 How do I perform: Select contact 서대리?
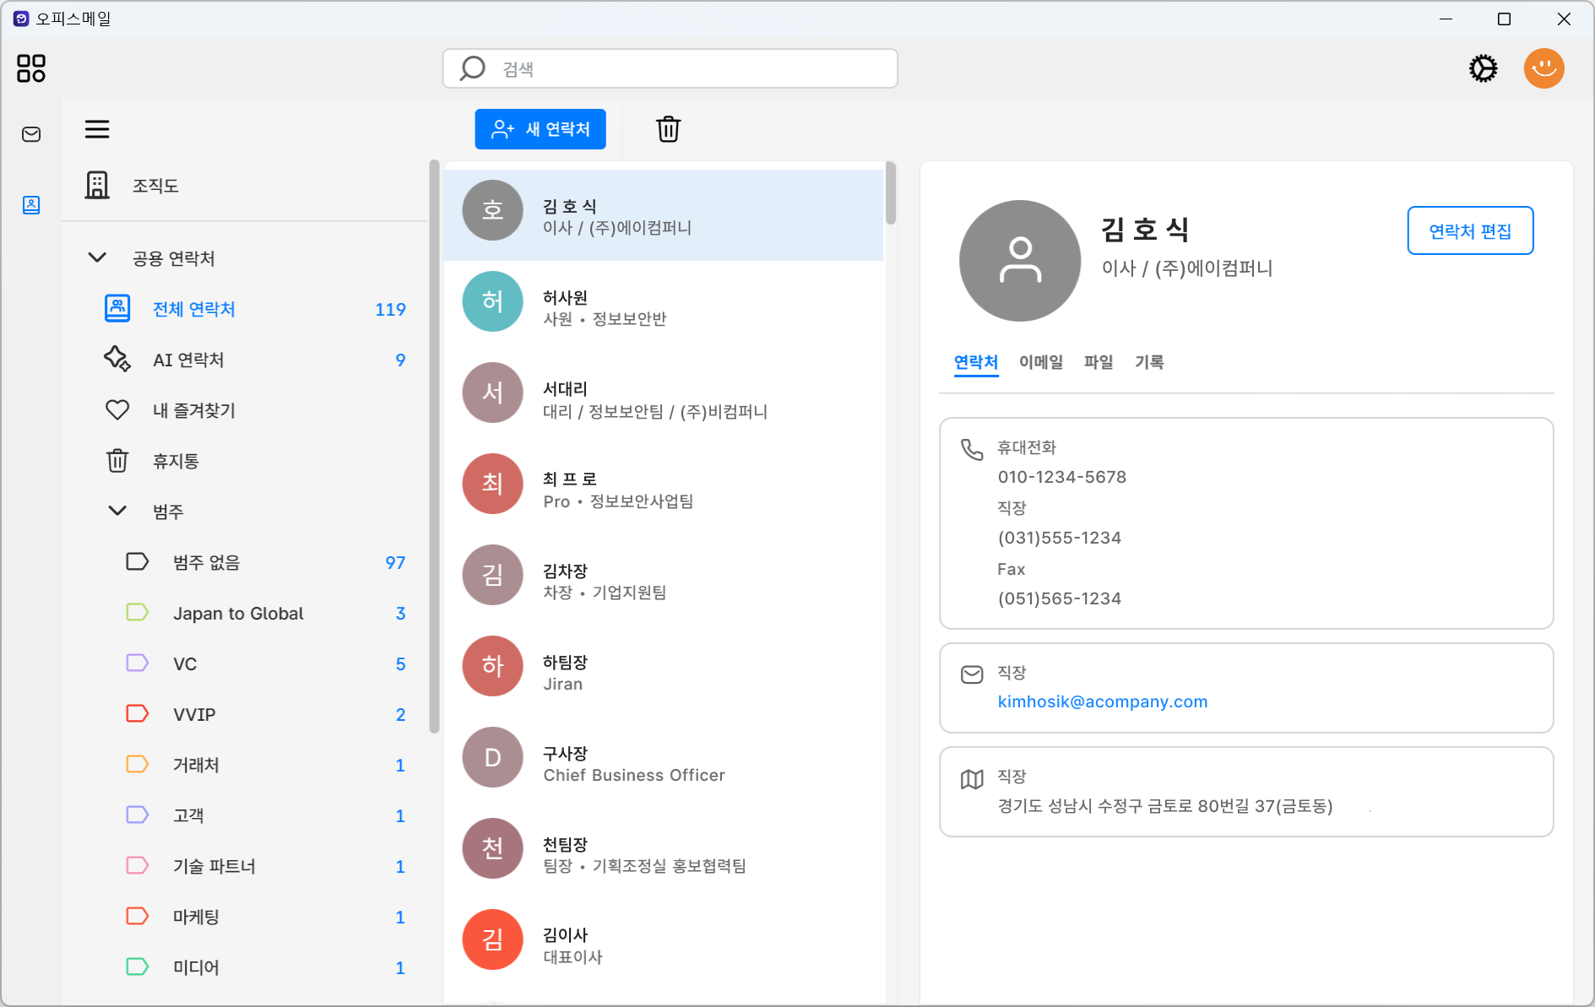[664, 398]
